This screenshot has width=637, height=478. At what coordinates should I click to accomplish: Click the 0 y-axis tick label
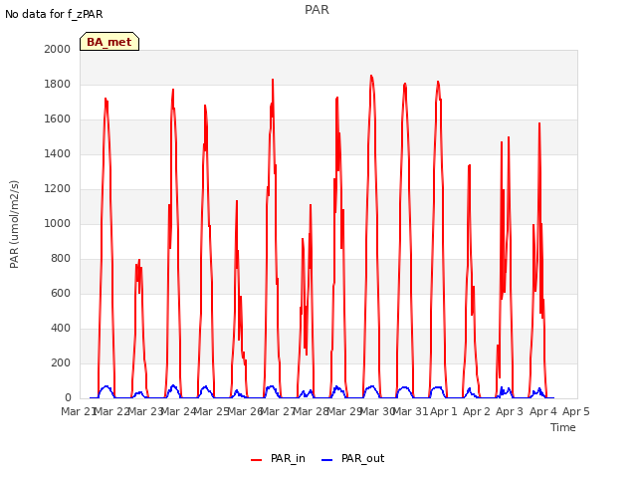tap(68, 397)
